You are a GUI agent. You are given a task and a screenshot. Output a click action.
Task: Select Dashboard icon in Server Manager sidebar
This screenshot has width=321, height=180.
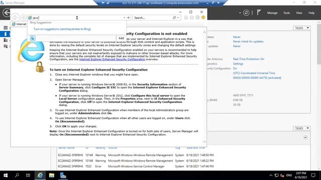pos(6,28)
